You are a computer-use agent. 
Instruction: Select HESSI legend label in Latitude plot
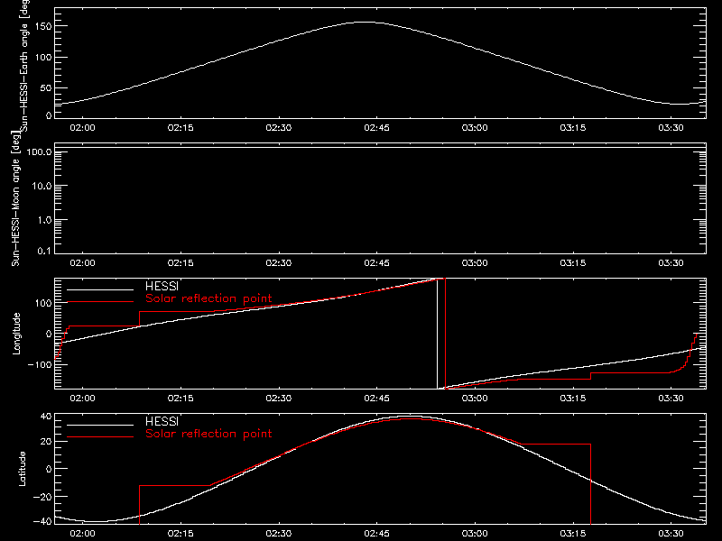point(162,421)
